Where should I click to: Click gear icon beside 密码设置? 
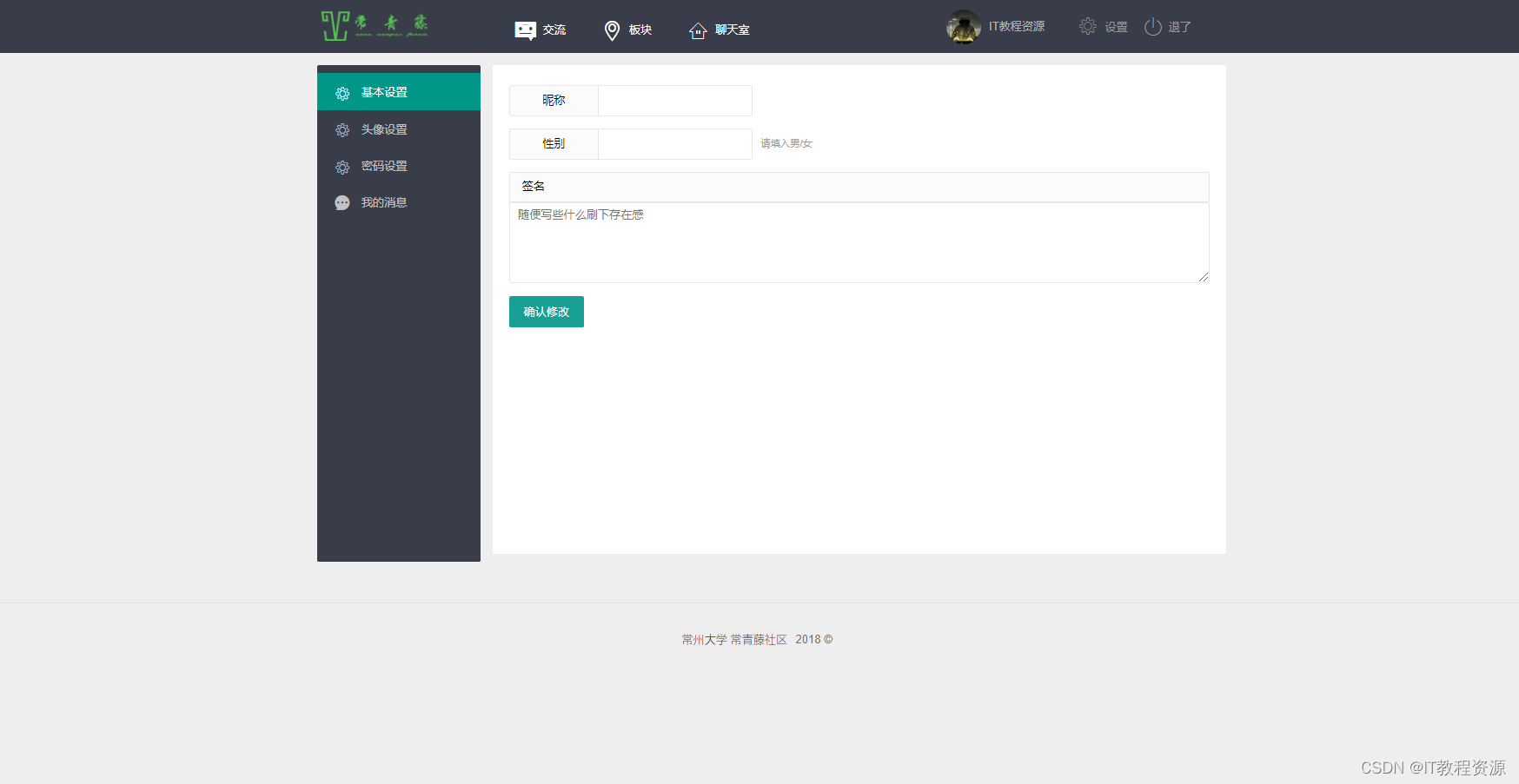pyautogui.click(x=342, y=167)
